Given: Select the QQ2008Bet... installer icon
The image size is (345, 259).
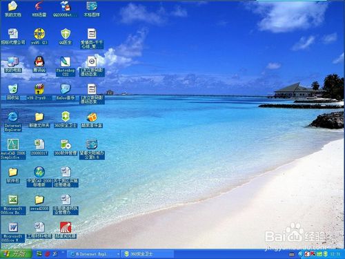Looking at the screenshot, I should 66,9.
